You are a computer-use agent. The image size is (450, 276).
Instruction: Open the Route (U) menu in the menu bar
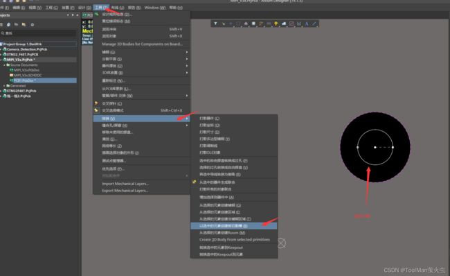[118, 8]
